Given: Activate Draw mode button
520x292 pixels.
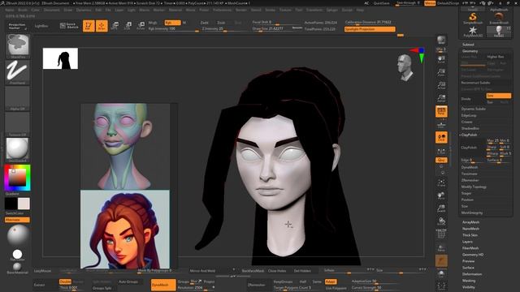Looking at the screenshot, I should tap(102, 26).
